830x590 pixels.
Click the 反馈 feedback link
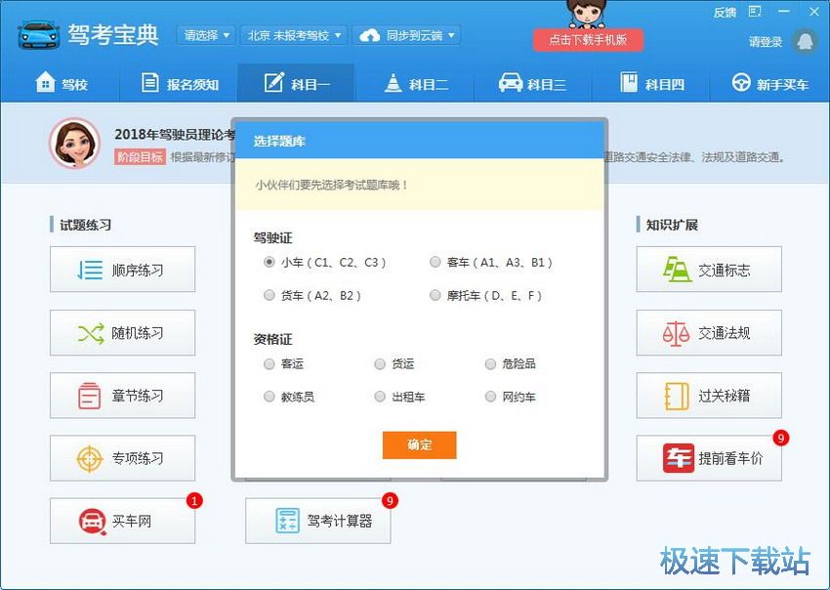tap(725, 12)
